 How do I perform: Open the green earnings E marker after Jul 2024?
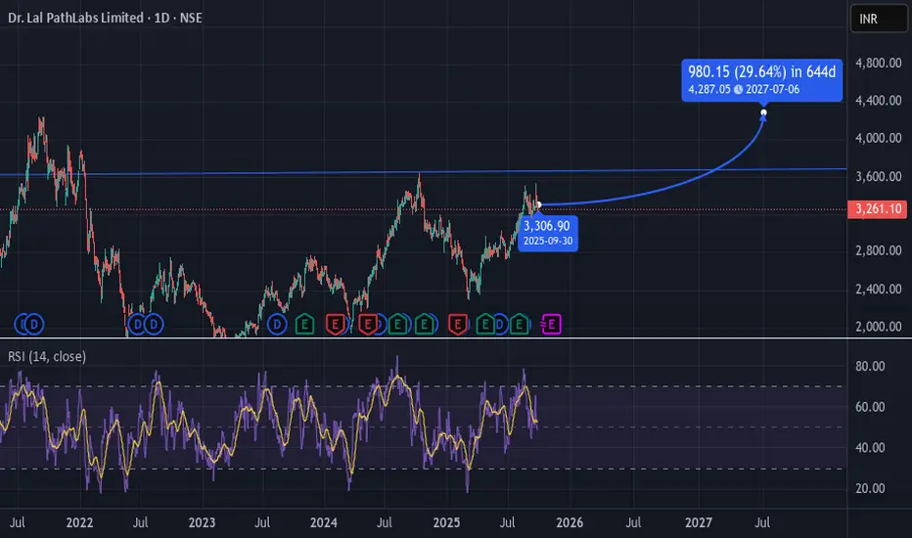[398, 324]
